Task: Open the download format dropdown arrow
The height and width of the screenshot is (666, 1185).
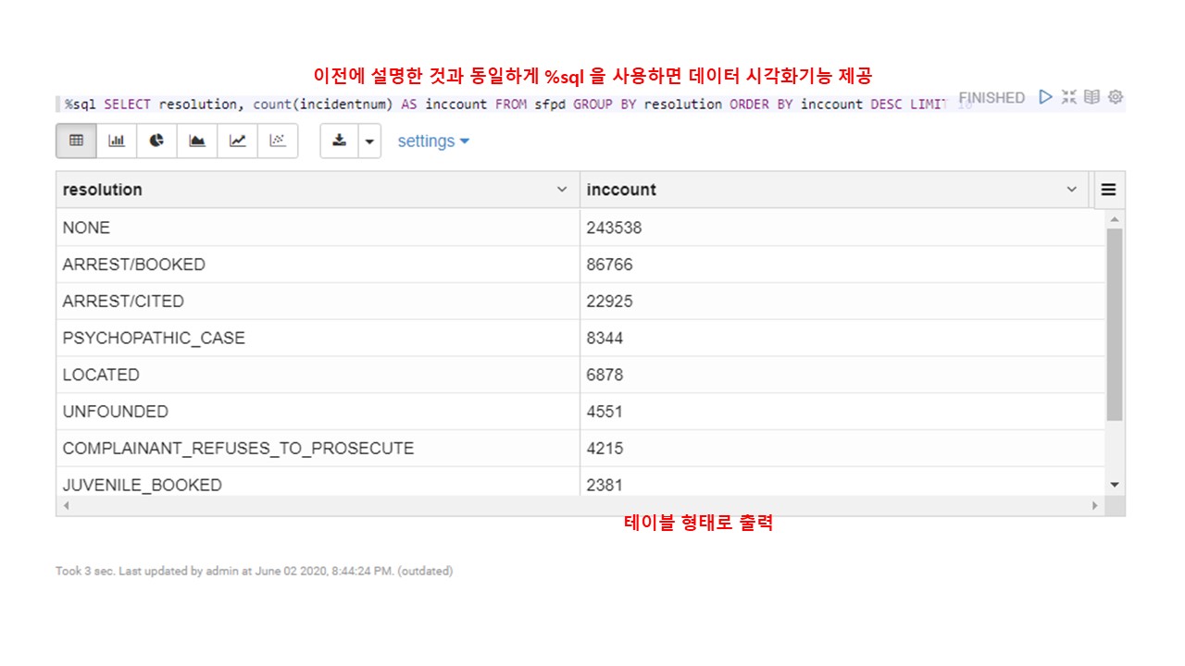Action: (x=369, y=141)
